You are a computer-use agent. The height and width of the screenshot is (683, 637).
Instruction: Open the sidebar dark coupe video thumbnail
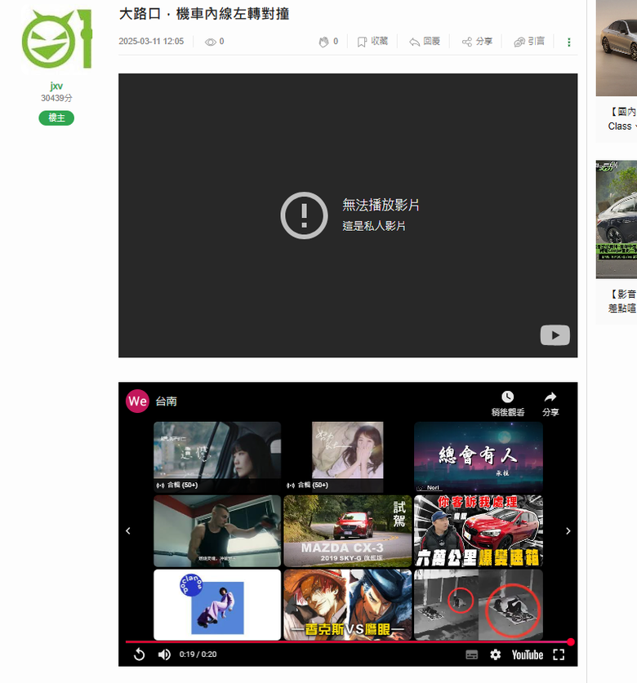point(617,220)
